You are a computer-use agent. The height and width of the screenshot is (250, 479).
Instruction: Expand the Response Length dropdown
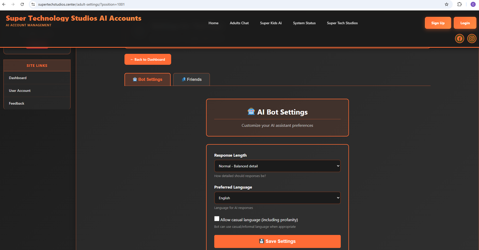point(277,166)
